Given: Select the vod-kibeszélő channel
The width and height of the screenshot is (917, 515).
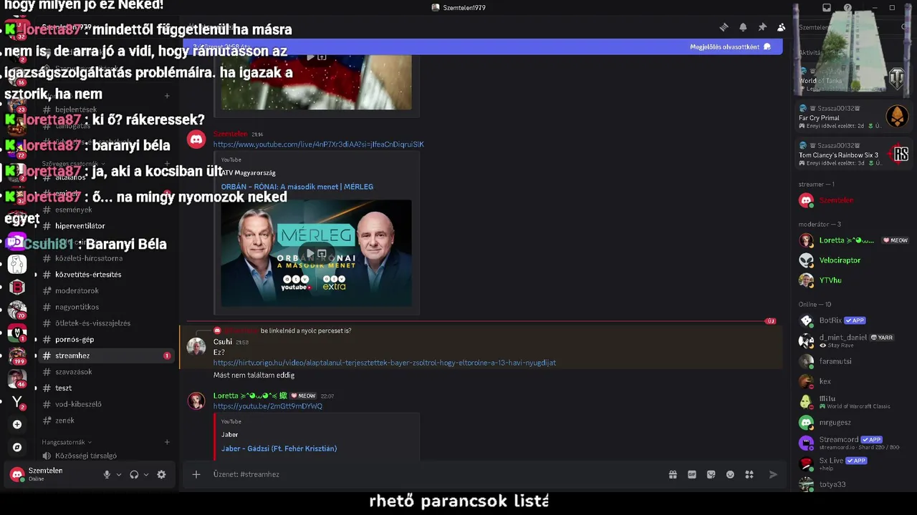Looking at the screenshot, I should 105,404.
